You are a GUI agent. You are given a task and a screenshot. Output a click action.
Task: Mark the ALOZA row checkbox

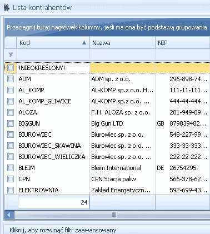click(11, 112)
